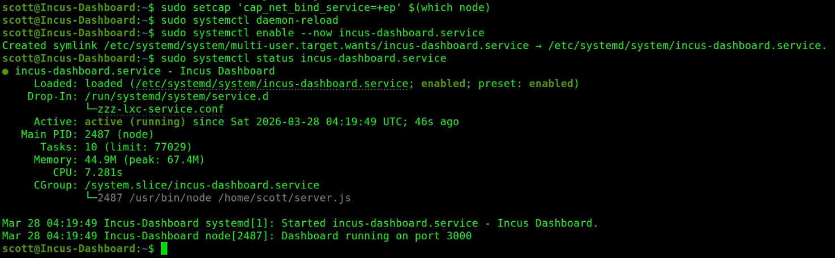Click the green terminal cursor block
835x258 pixels.
pyautogui.click(x=164, y=248)
